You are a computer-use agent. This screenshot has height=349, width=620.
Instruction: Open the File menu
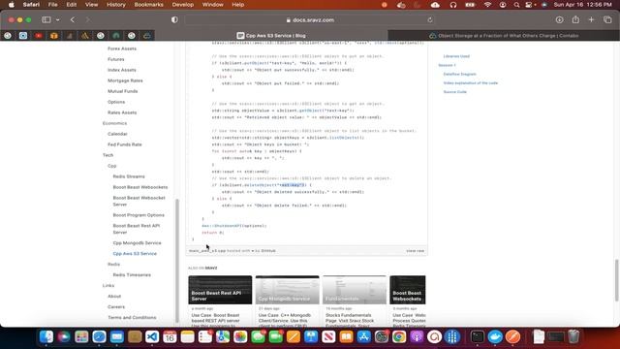52,5
